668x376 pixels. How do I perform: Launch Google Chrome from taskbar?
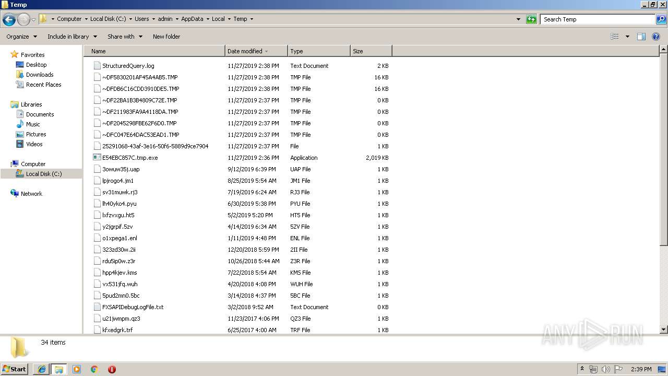tap(94, 369)
